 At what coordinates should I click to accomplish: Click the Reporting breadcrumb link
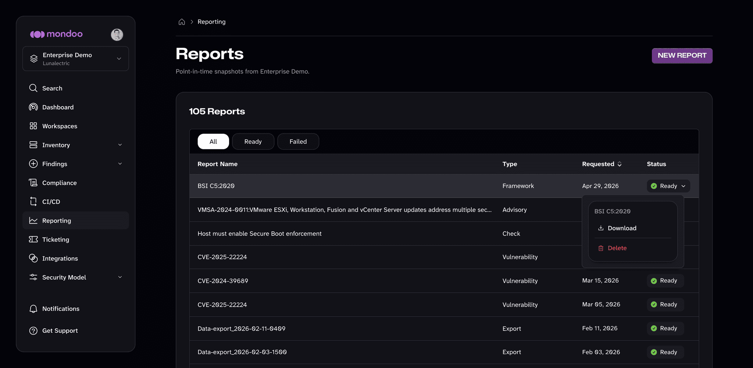211,22
